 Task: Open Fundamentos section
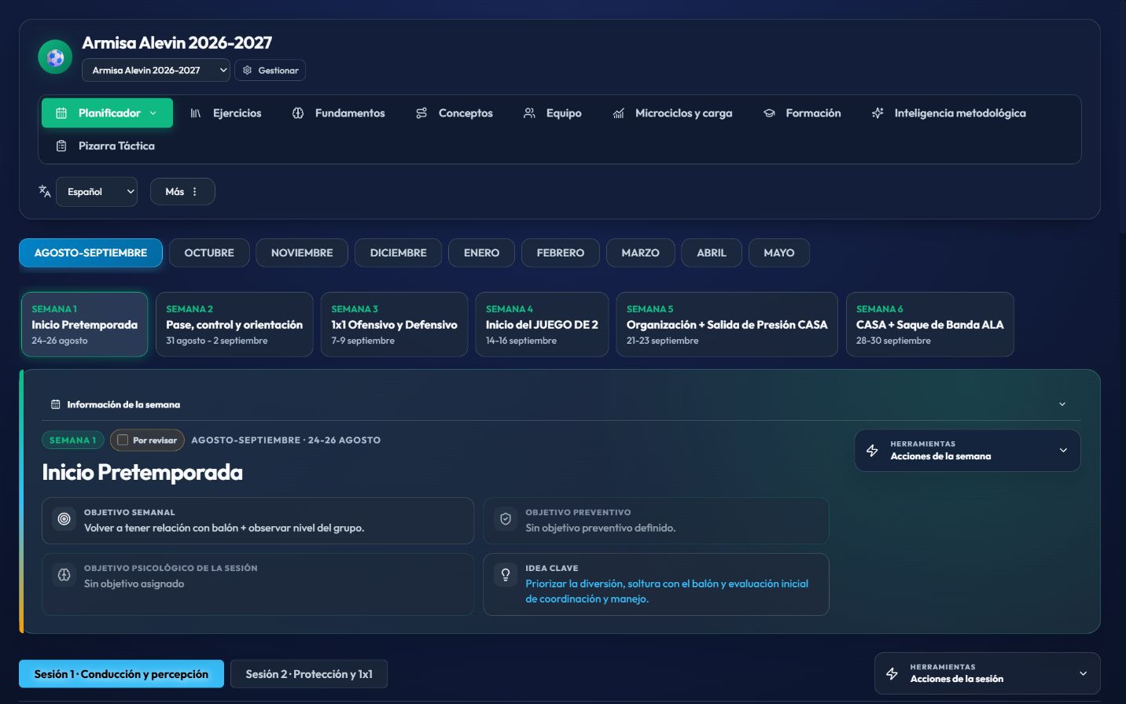[338, 113]
